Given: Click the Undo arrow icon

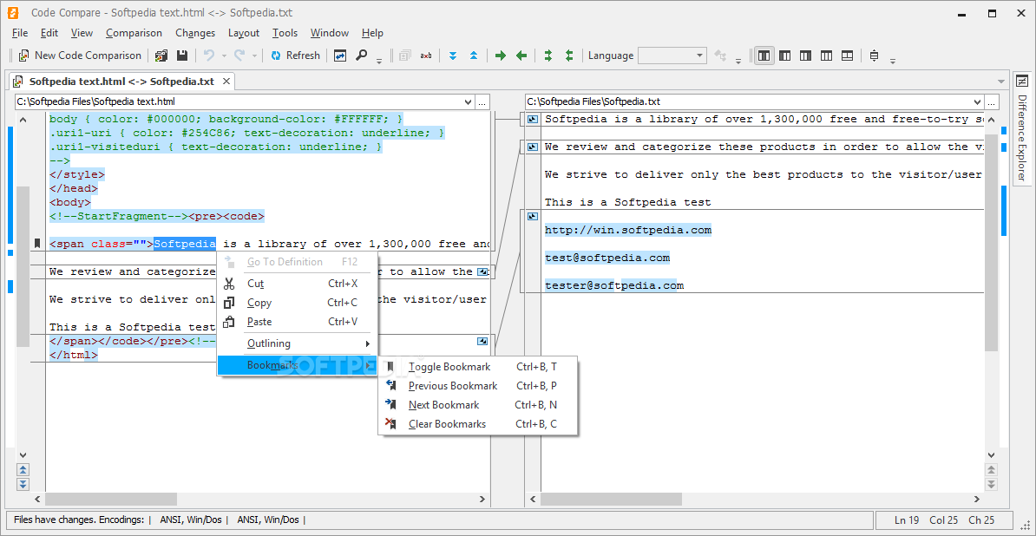Looking at the screenshot, I should 209,56.
